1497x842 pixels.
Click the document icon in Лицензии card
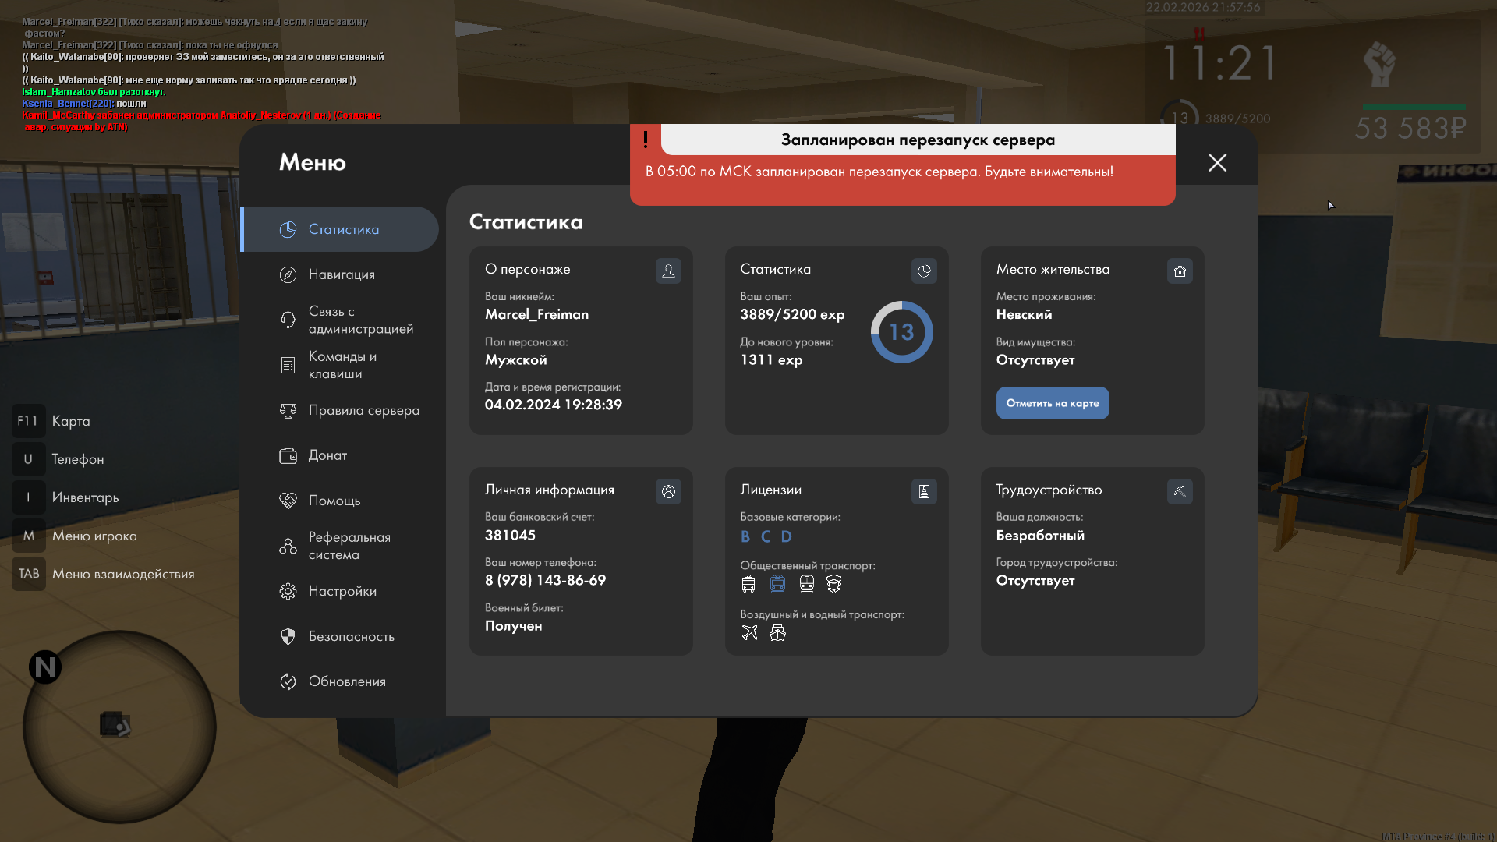(924, 491)
